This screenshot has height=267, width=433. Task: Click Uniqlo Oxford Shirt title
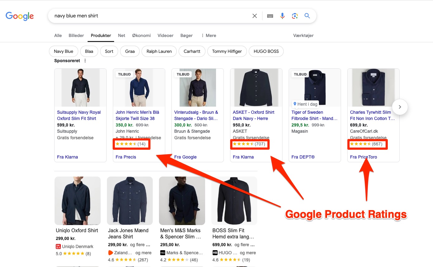[x=77, y=230]
